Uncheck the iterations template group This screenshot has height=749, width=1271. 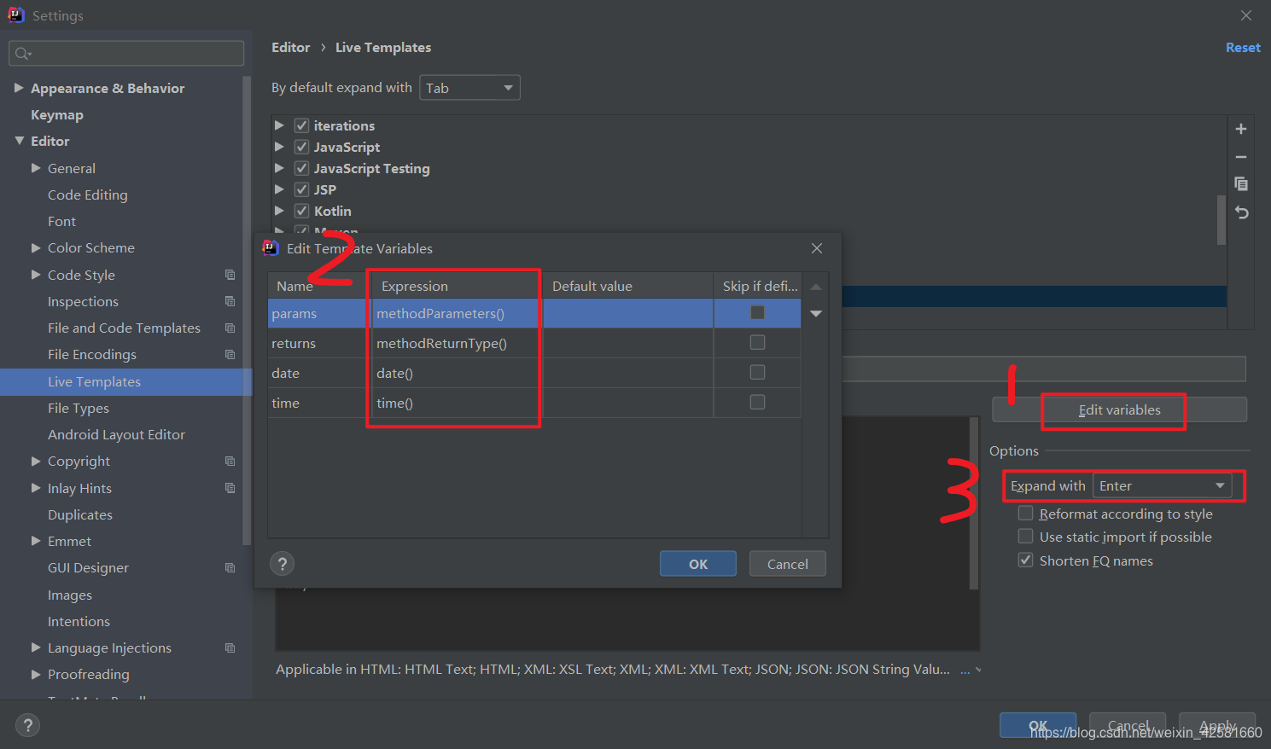pos(301,125)
